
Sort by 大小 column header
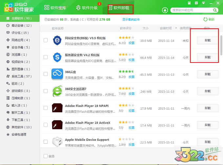tap(146, 28)
